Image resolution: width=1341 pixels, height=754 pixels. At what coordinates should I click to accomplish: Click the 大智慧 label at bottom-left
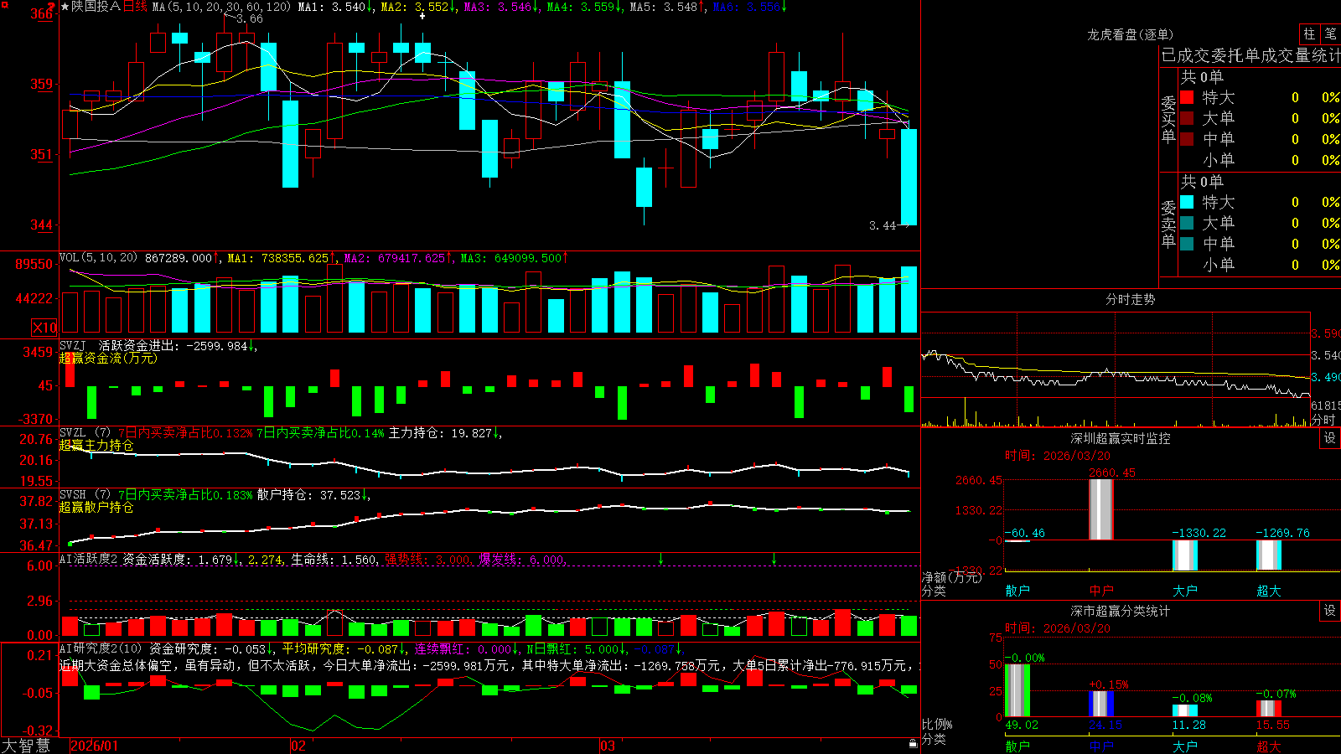coord(26,746)
